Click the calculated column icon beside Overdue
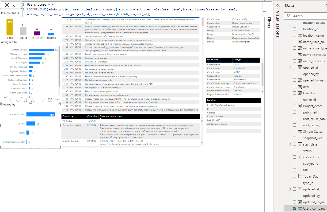The image size is (327, 212). point(300,93)
